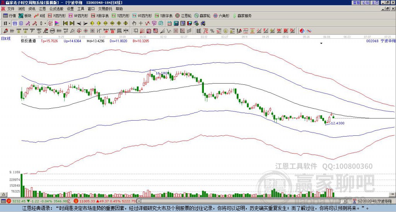
Task: Click the red starburst icon
Action: pos(85,31)
